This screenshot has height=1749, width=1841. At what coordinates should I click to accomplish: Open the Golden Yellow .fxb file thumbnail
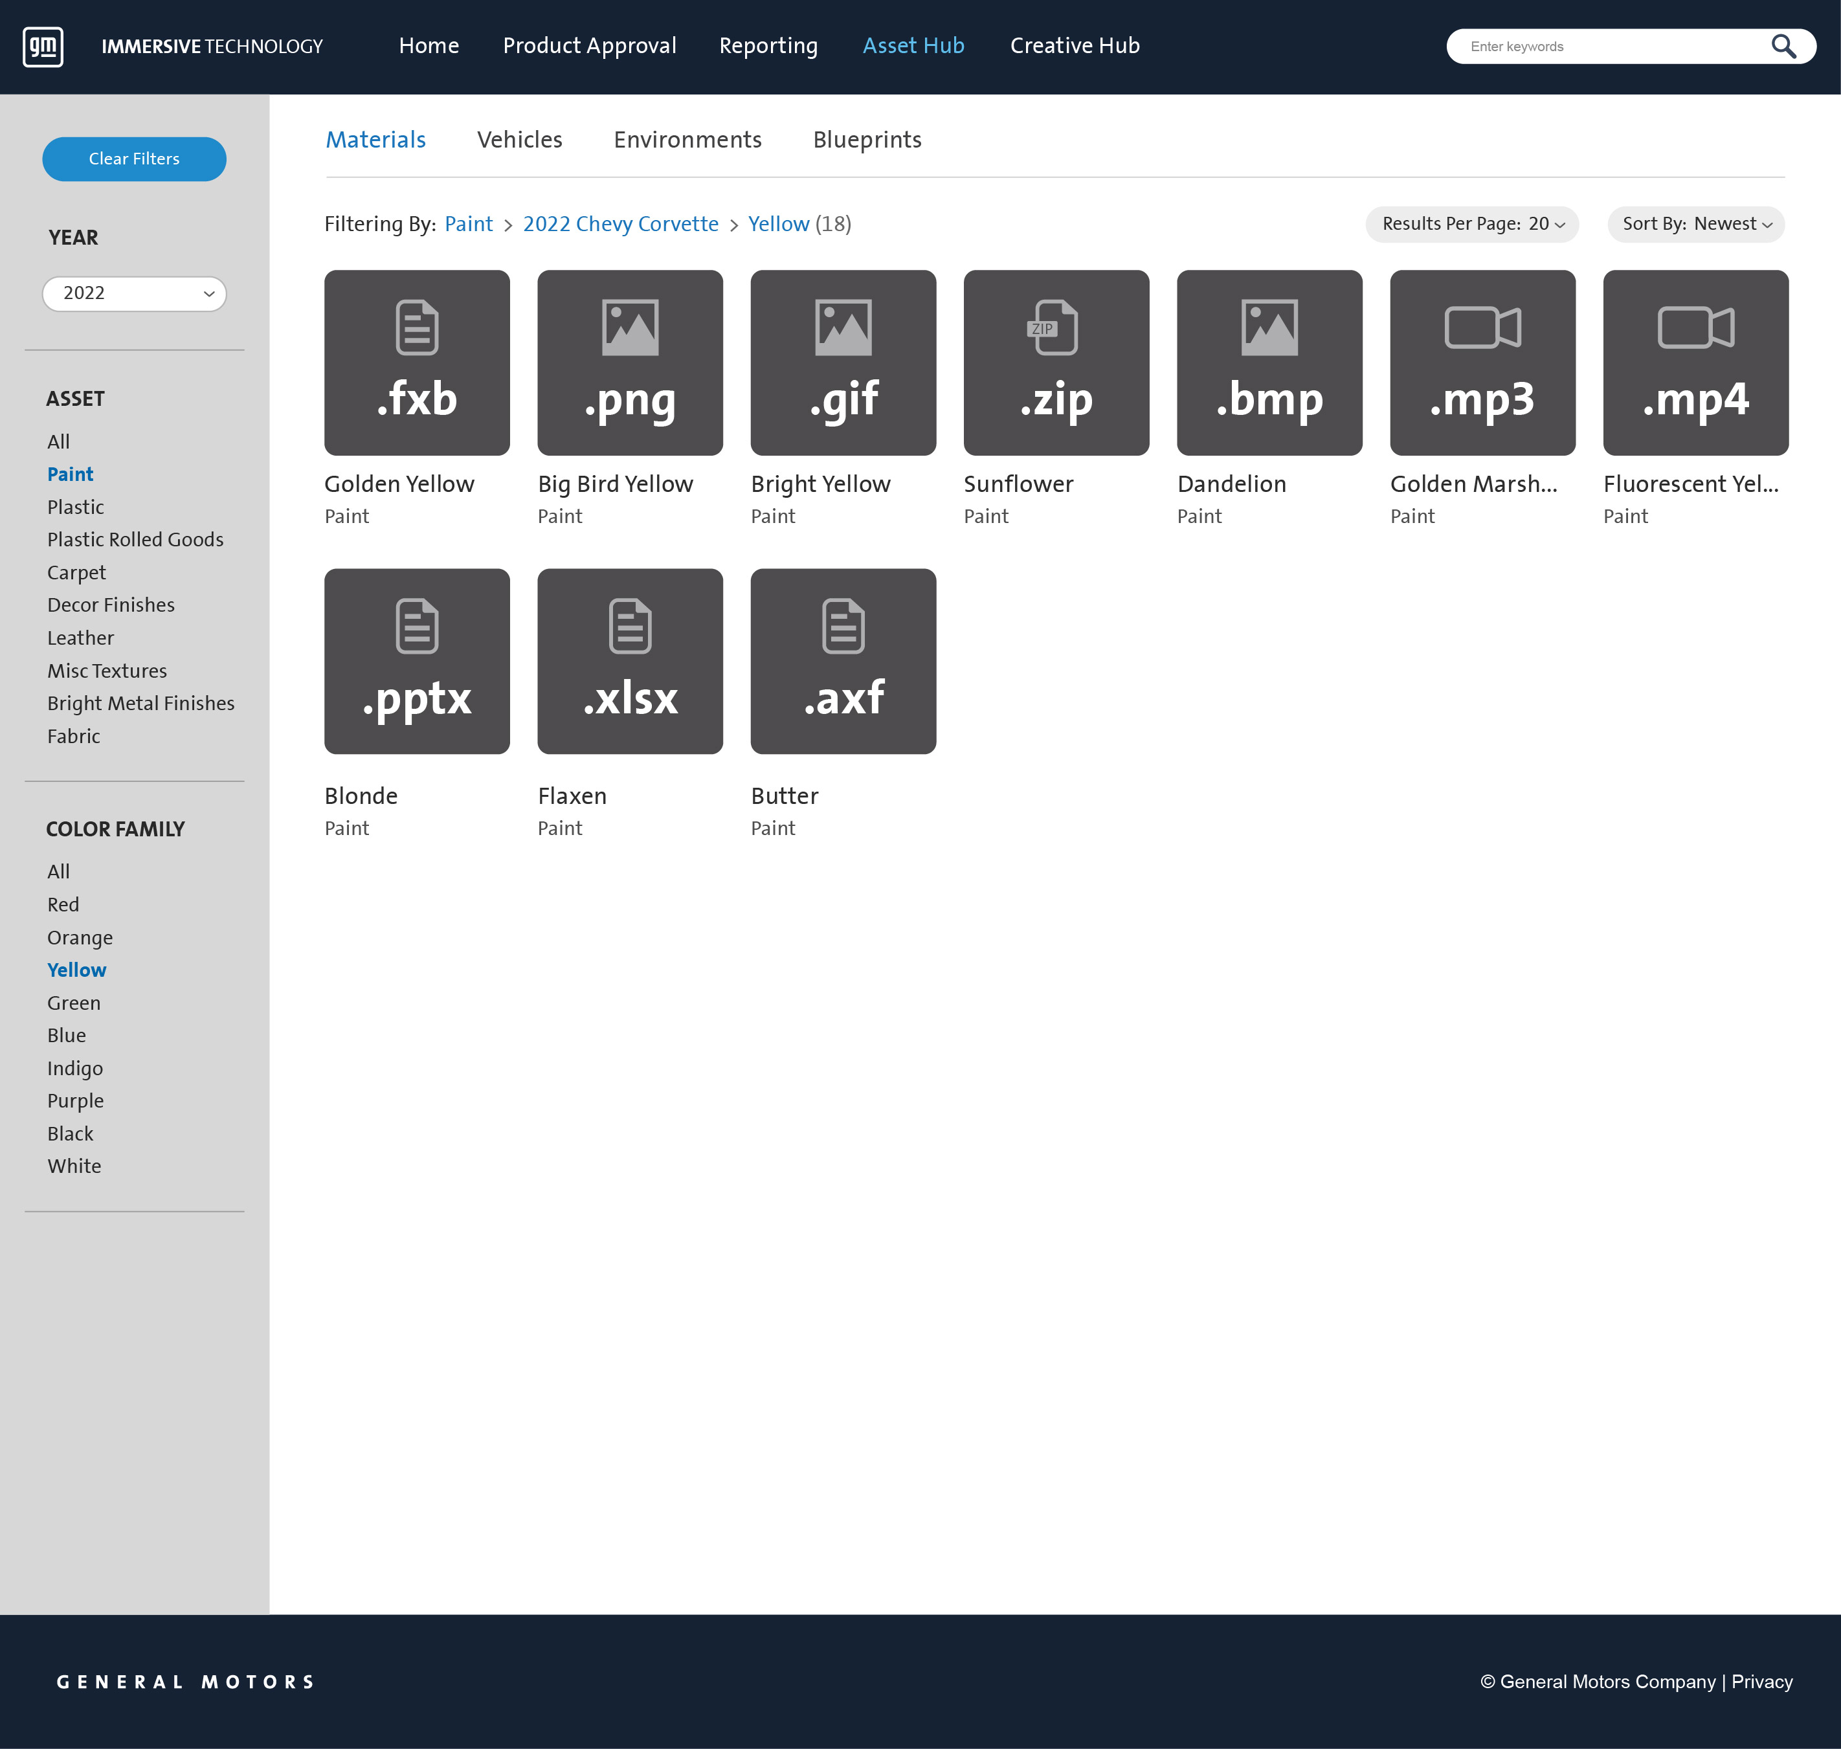[x=417, y=362]
